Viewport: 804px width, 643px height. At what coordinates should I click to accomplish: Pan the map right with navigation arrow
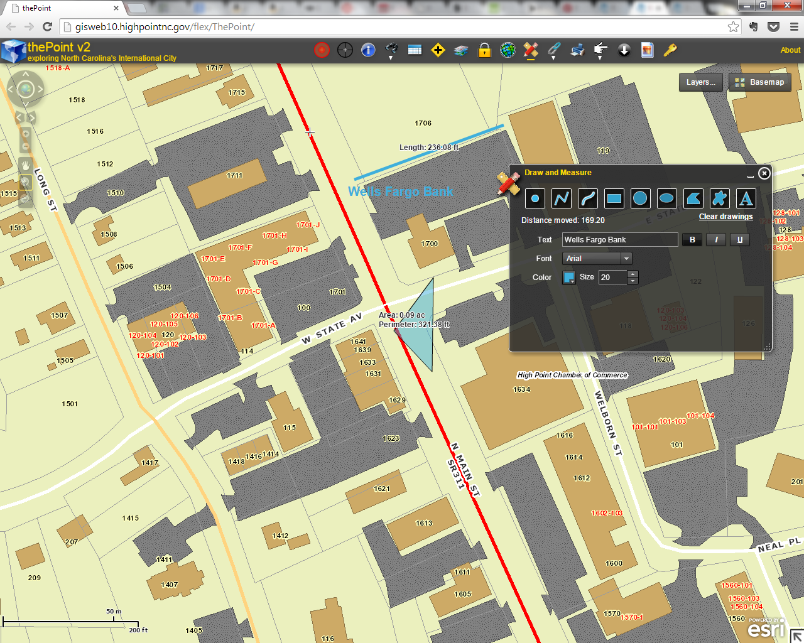40,90
